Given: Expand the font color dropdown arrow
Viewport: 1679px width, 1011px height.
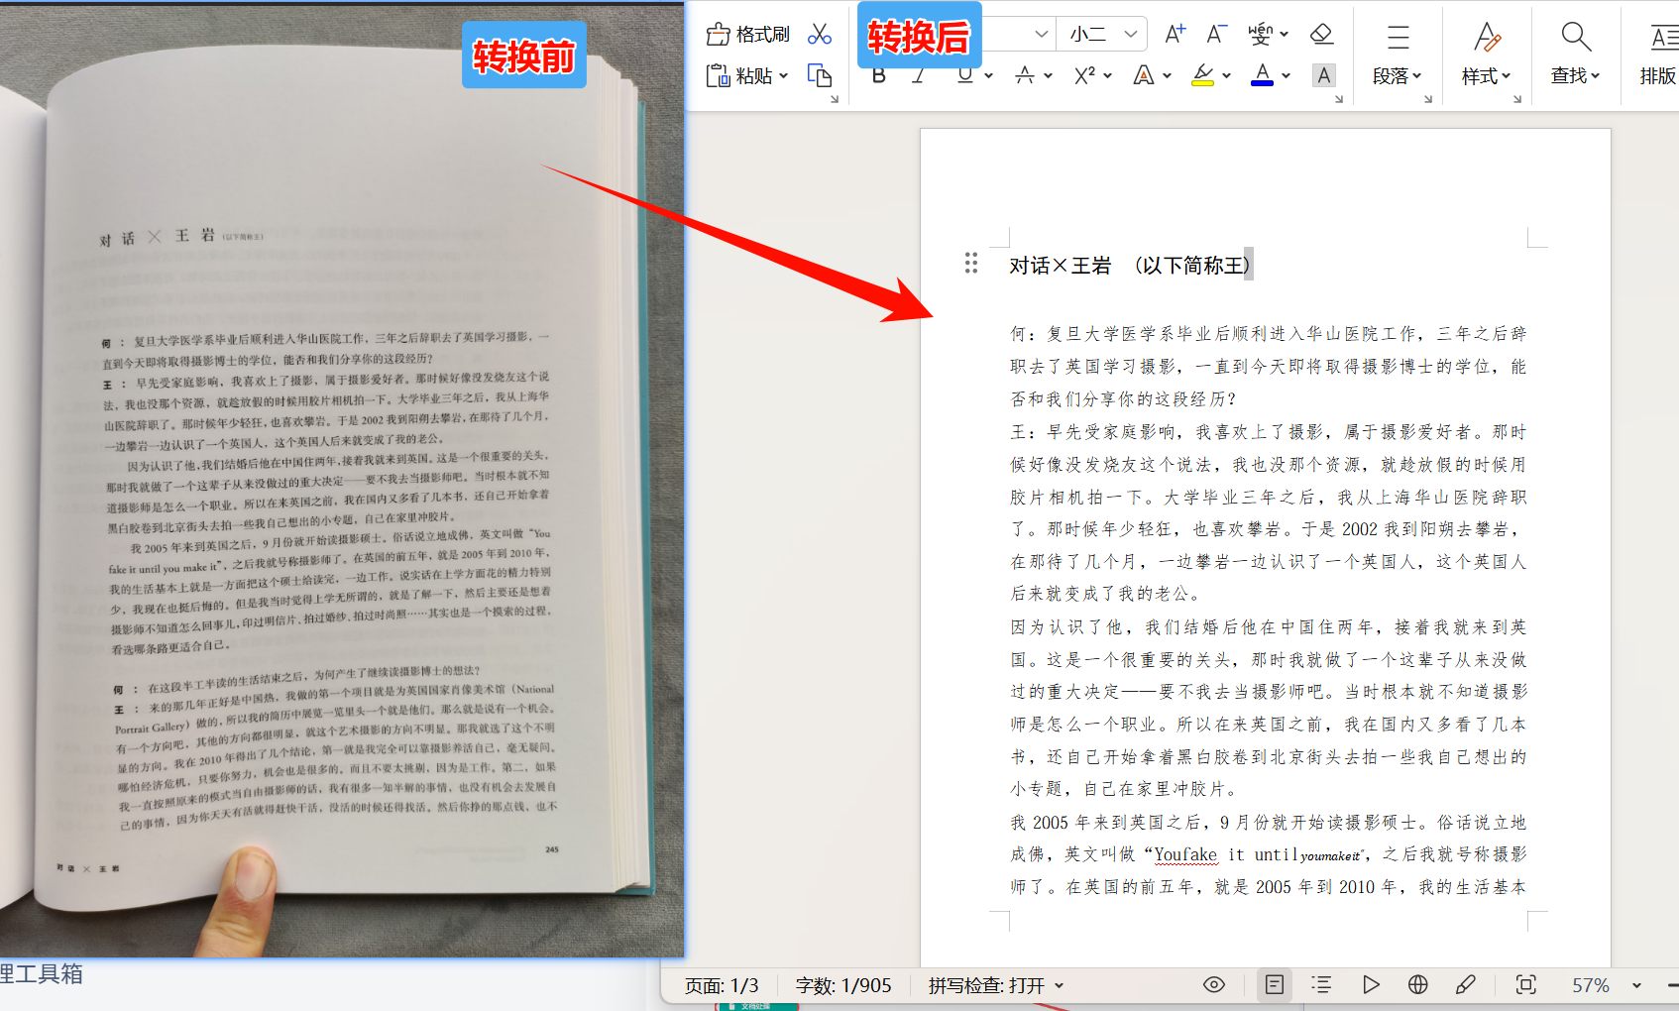Looking at the screenshot, I should point(1286,75).
